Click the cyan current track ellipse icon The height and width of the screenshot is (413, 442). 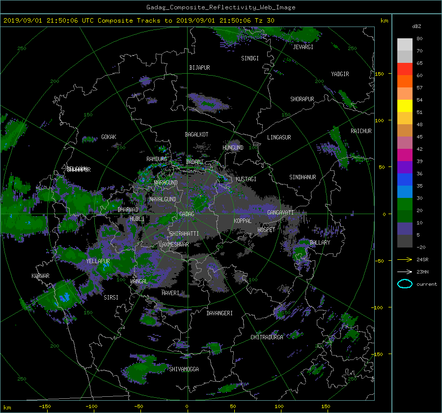coord(405,284)
